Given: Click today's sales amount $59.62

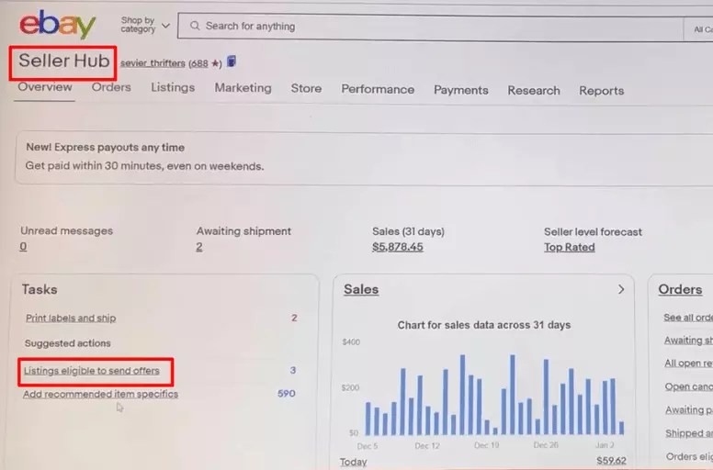Looking at the screenshot, I should tap(611, 461).
